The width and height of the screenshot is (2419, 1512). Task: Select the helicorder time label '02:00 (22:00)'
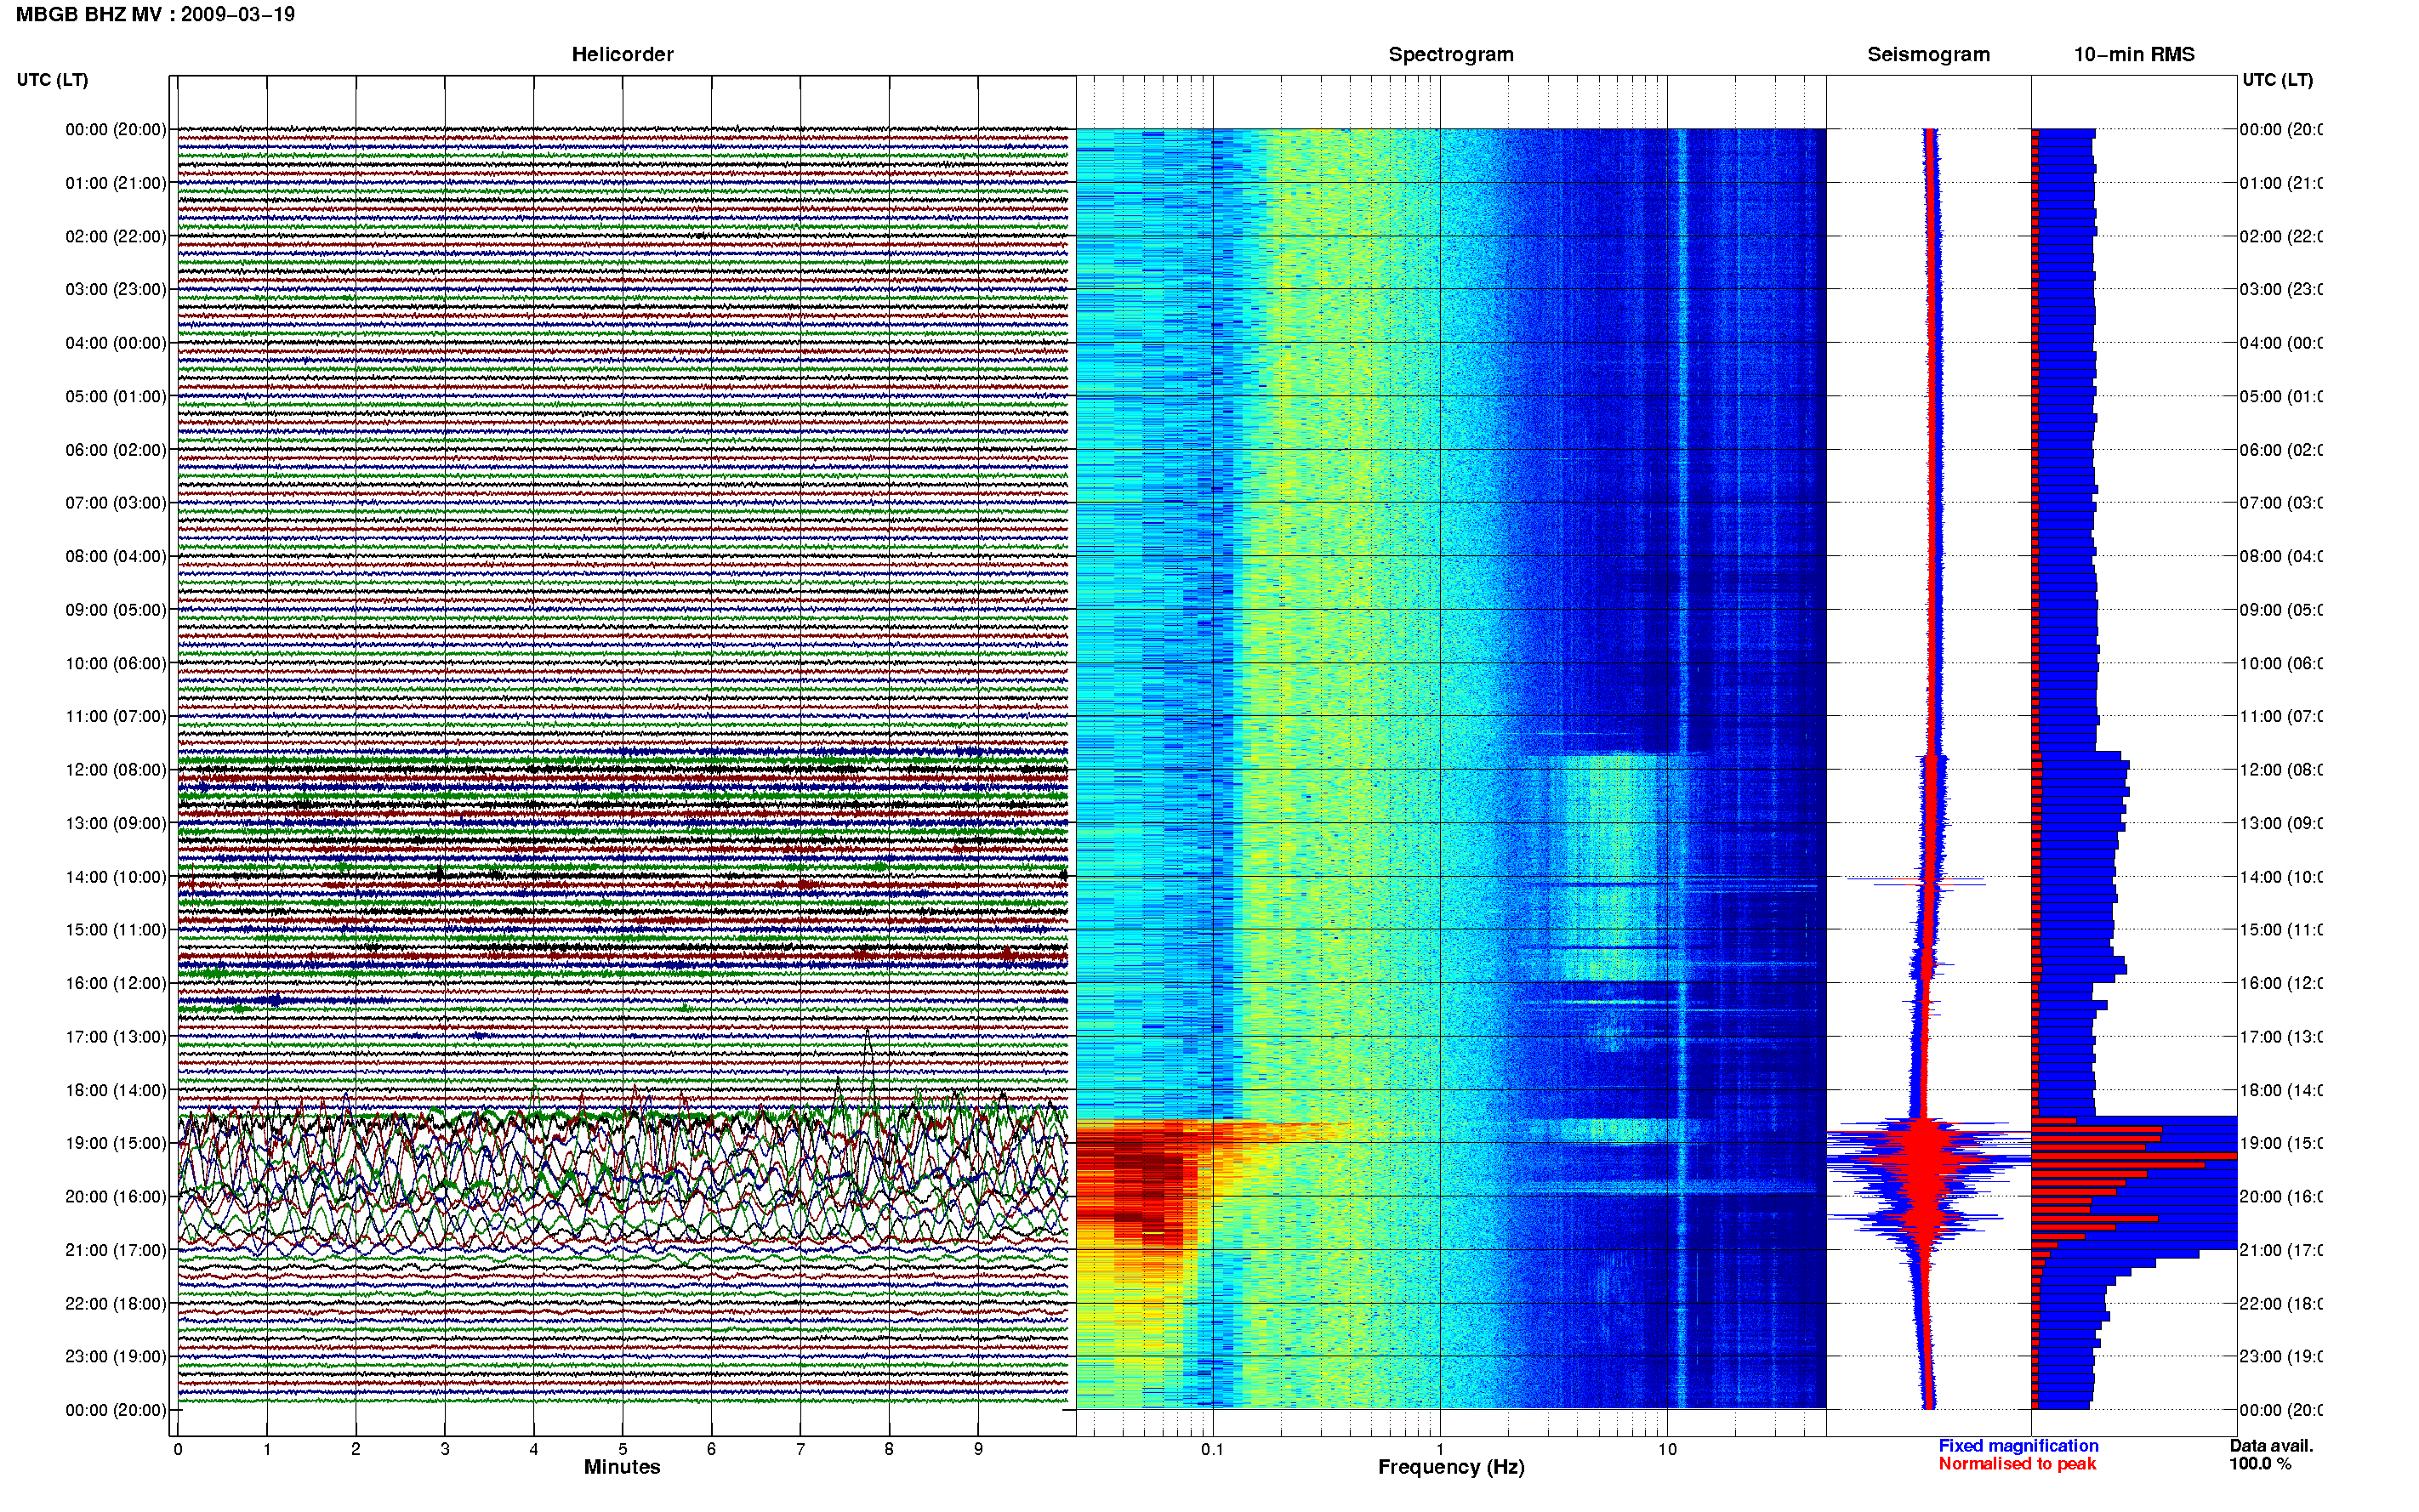pos(116,236)
